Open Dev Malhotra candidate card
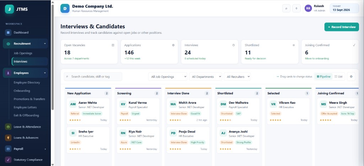The image size is (364, 166). [239, 111]
